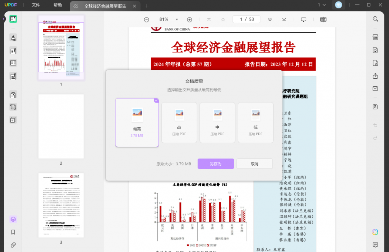Viewport: 389px width, 252px height.
Task: Select the 高 compression quality option
Action: point(179,122)
